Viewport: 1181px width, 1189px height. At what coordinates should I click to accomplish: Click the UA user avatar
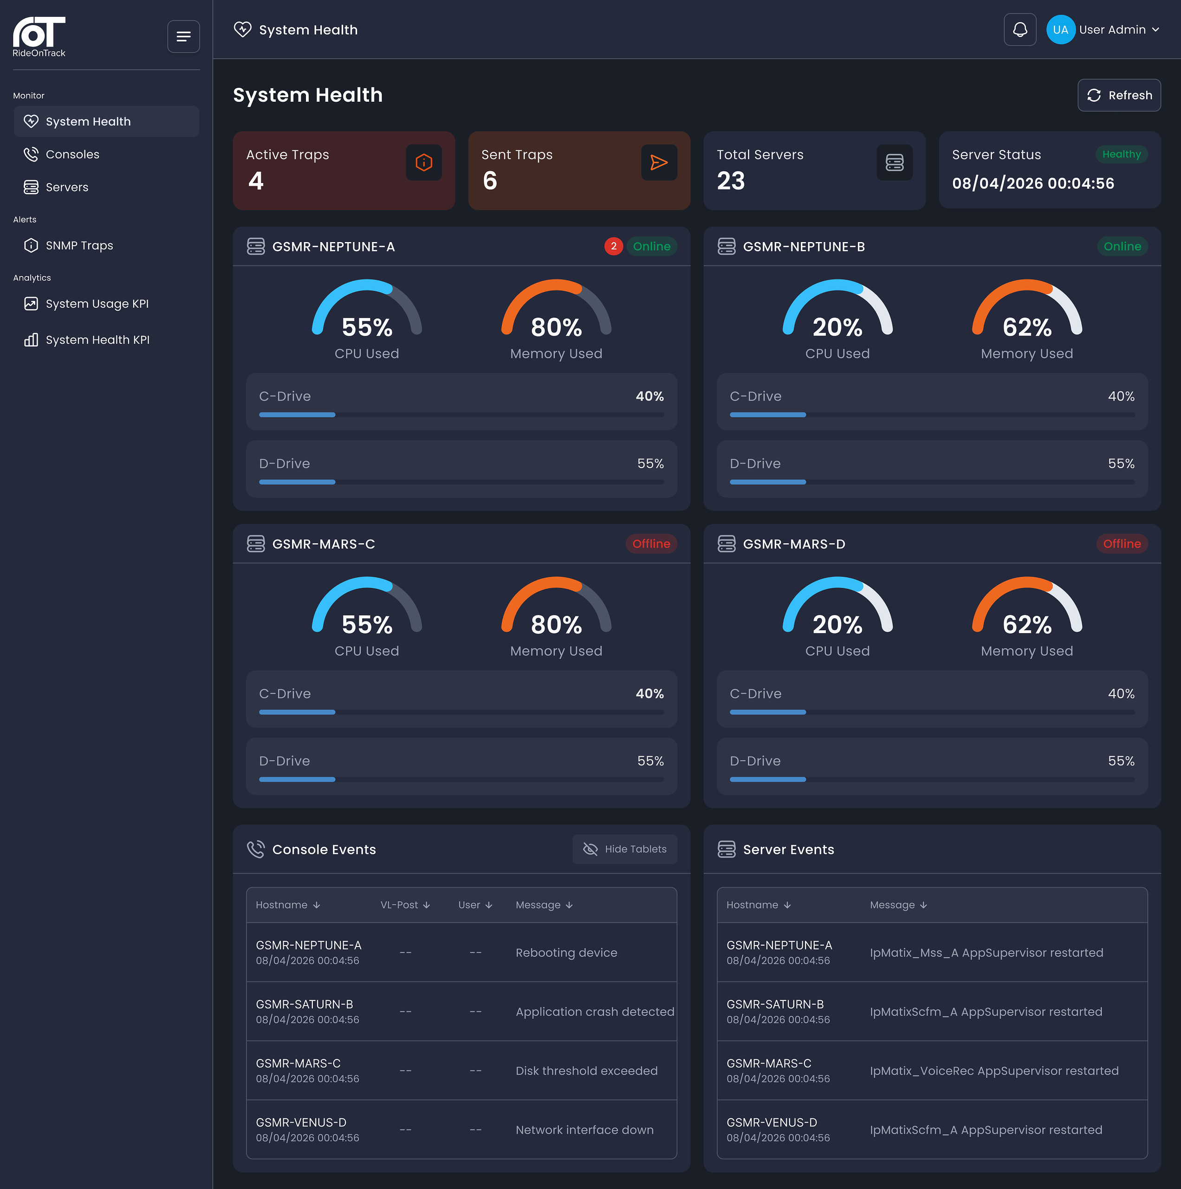point(1060,30)
